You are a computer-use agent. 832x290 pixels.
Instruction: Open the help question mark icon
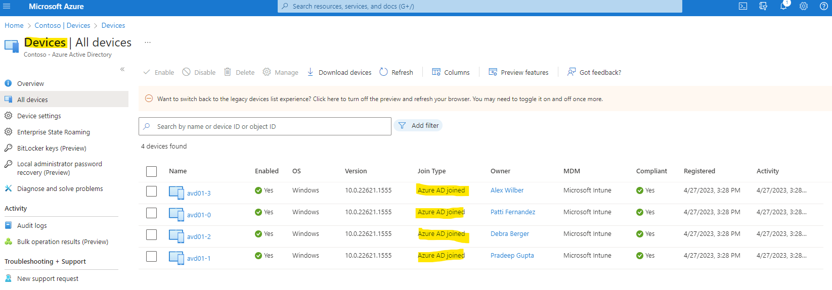pos(824,7)
